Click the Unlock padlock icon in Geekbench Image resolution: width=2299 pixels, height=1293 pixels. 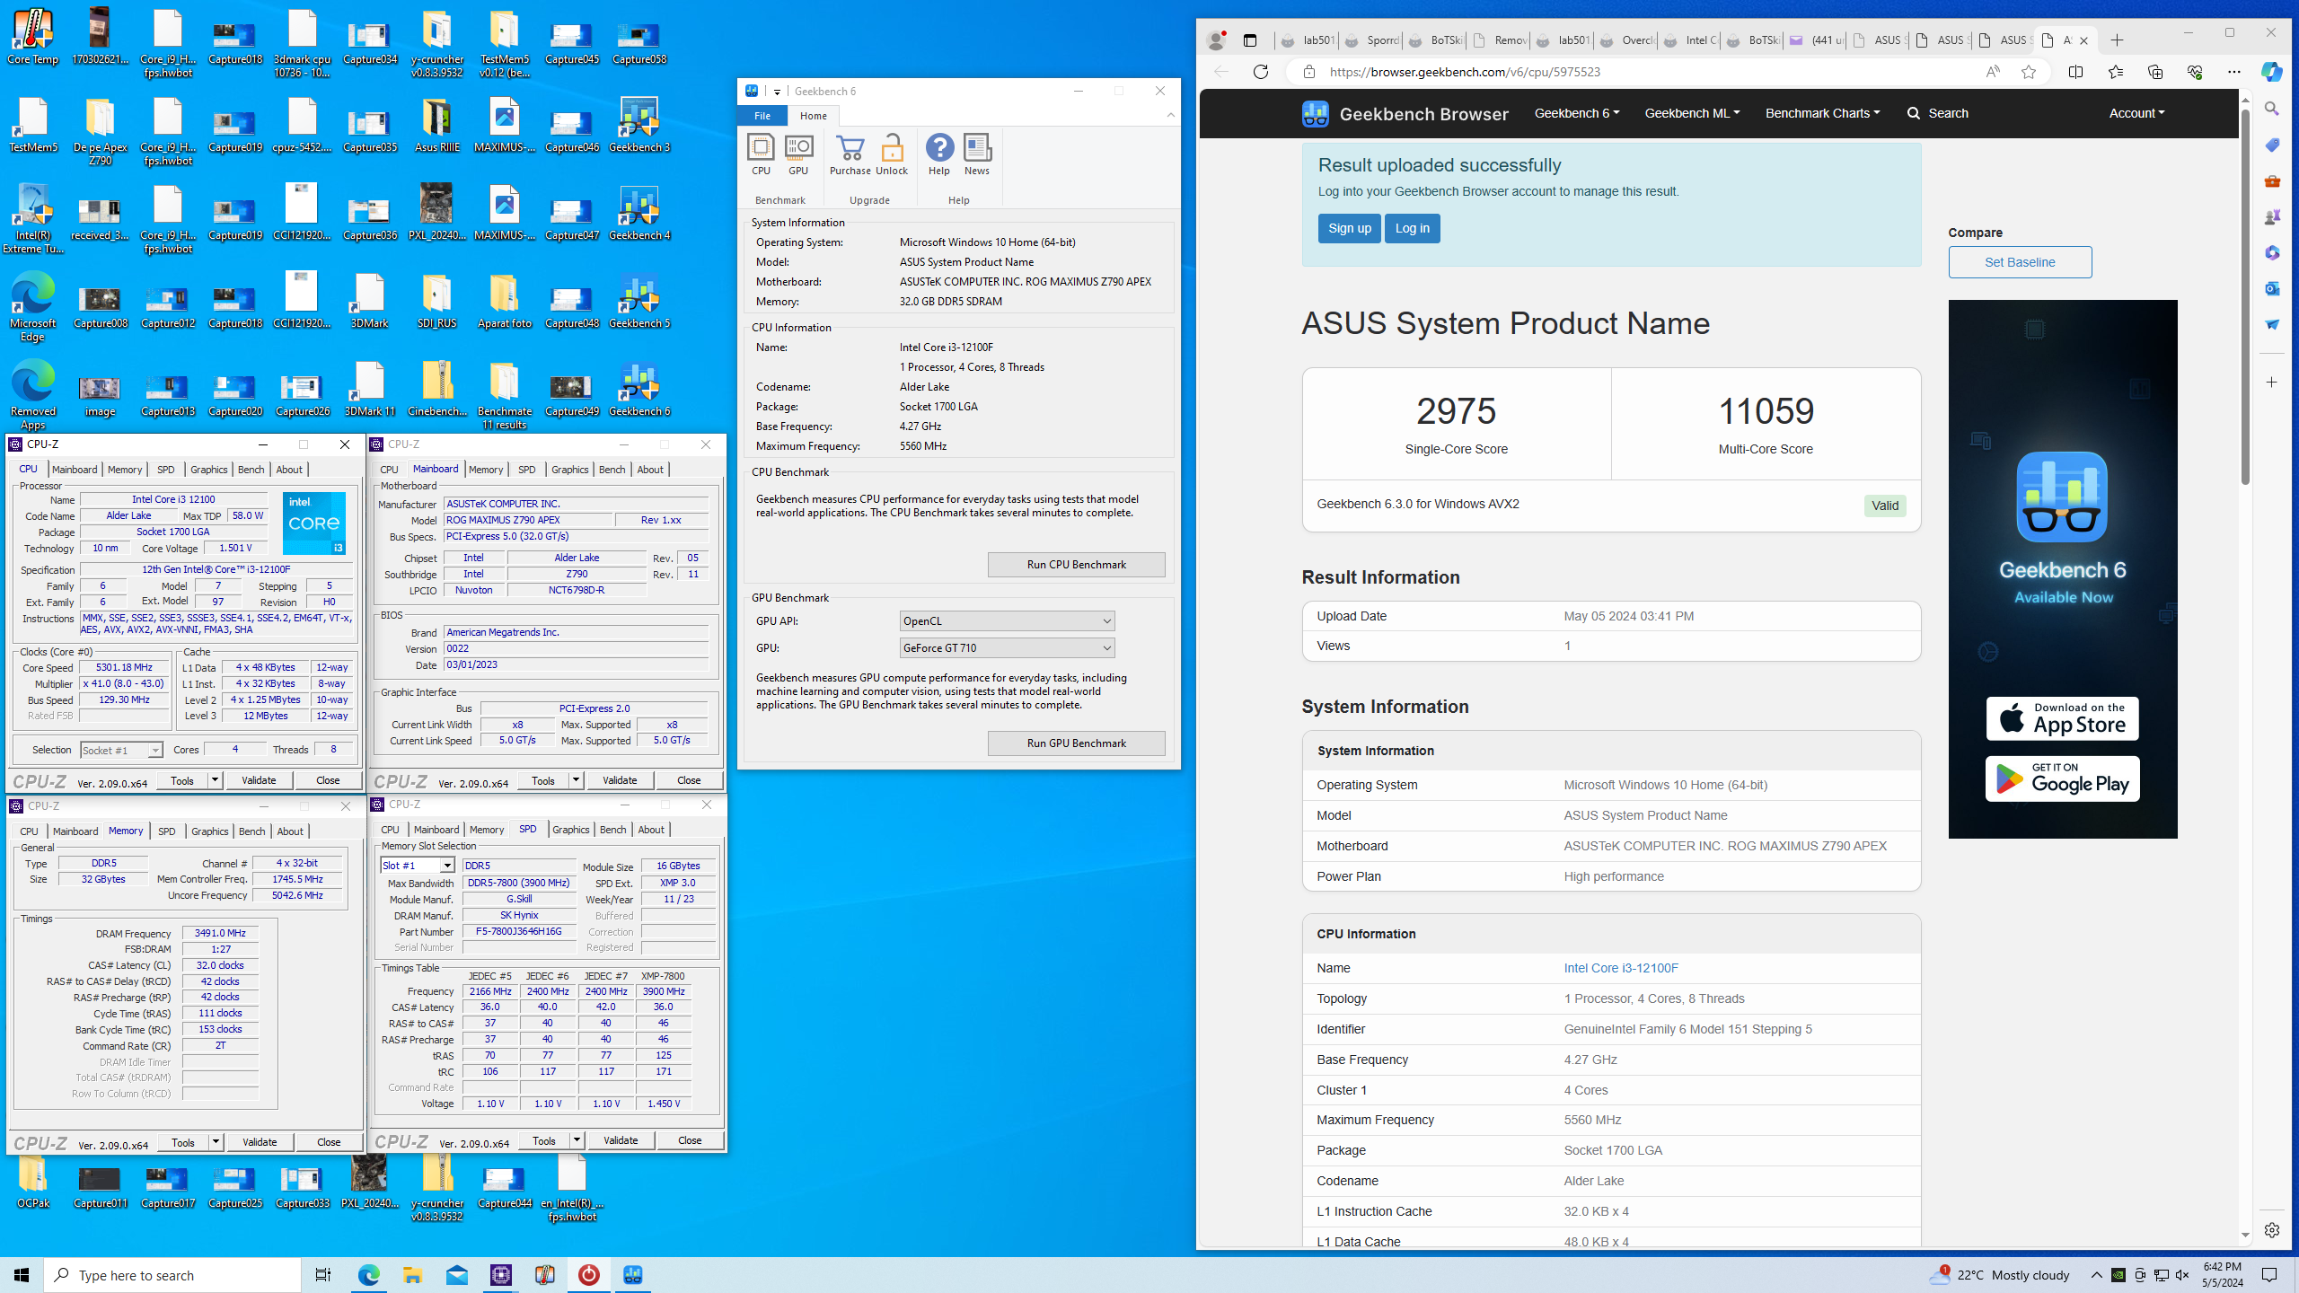tap(892, 154)
